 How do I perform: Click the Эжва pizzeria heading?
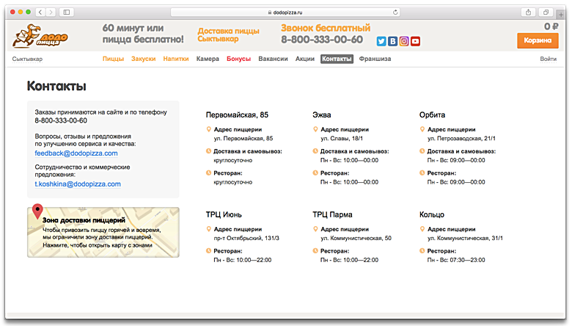click(x=322, y=115)
